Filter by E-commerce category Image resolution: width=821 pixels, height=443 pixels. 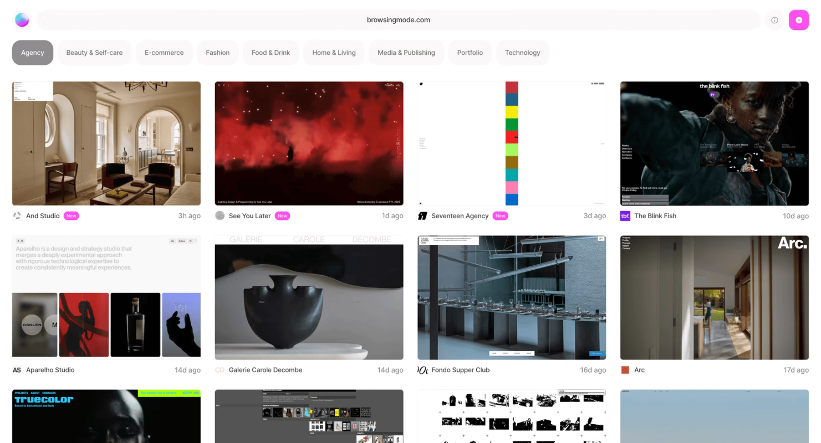(x=164, y=53)
